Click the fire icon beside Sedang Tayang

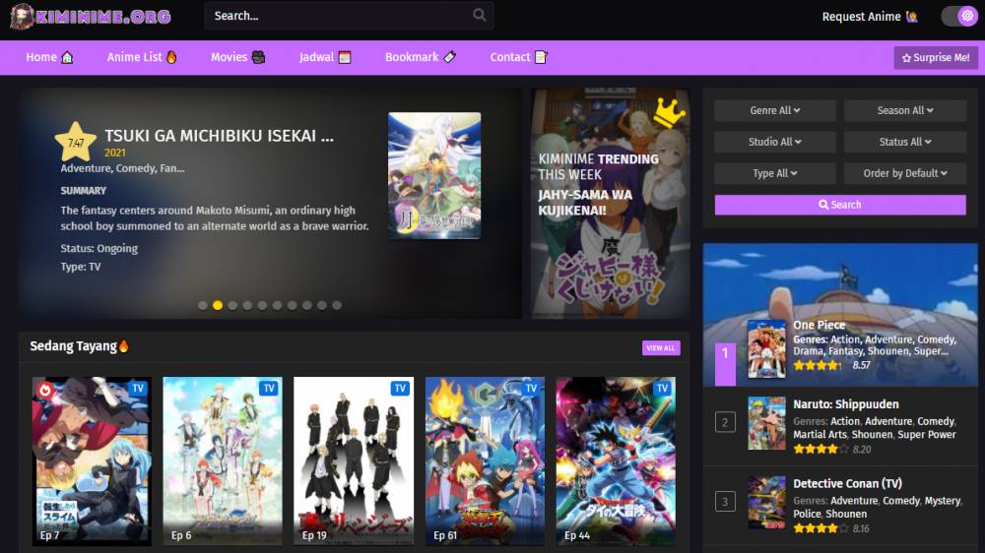tap(124, 345)
